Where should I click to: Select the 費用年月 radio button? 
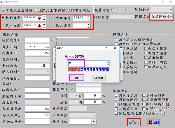pos(53,18)
